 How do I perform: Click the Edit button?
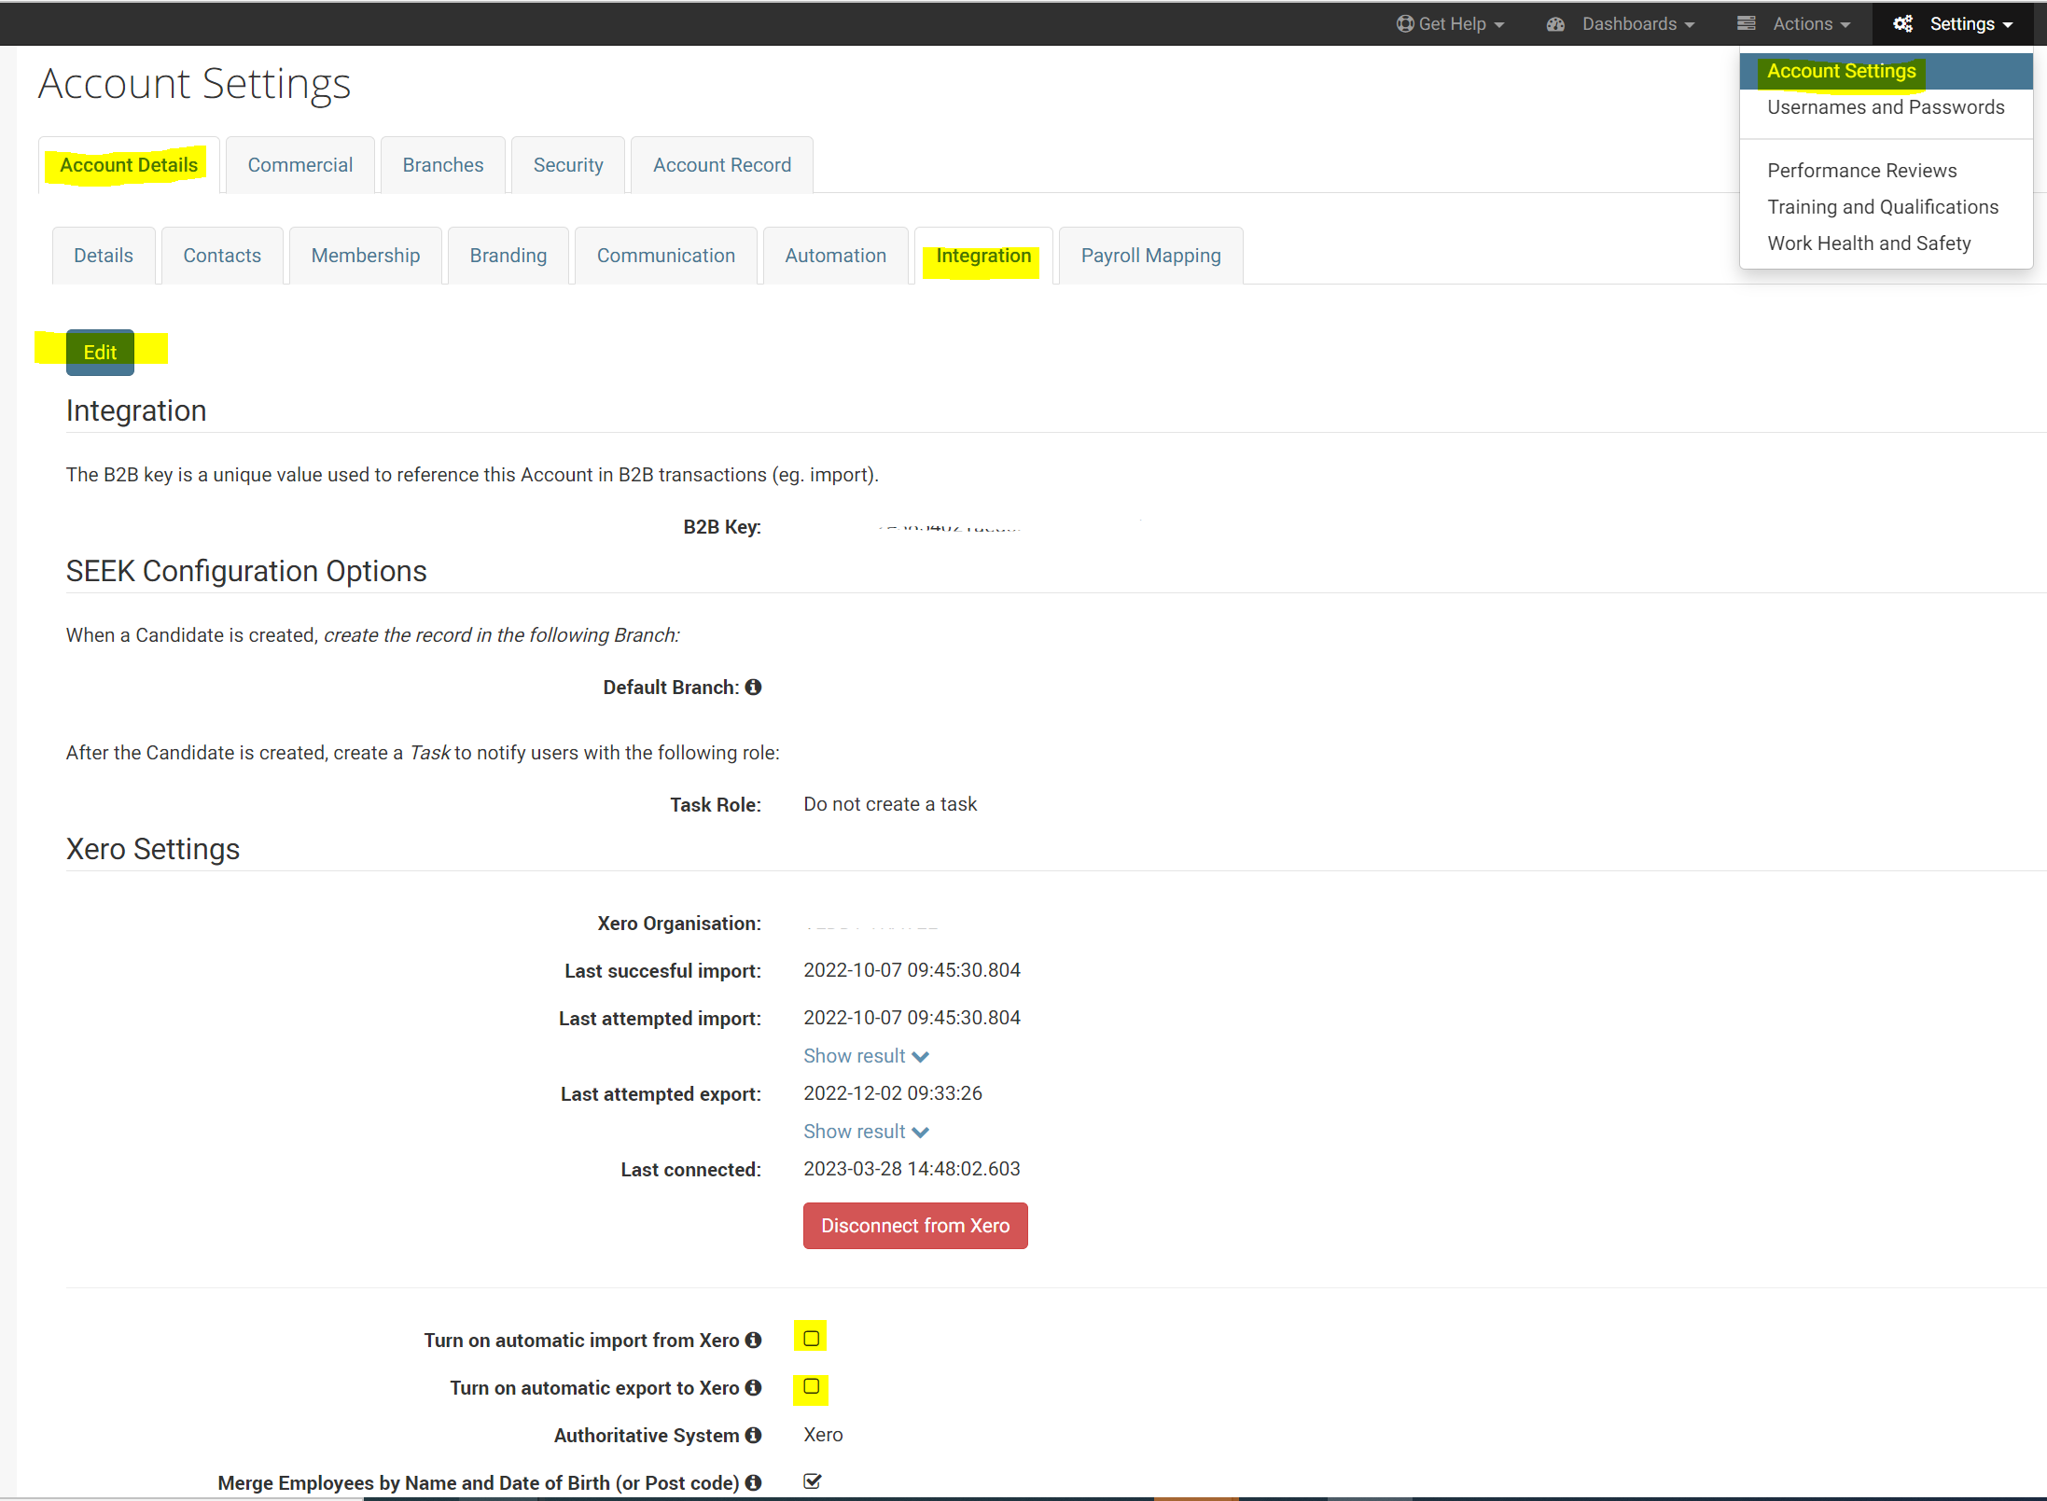pyautogui.click(x=100, y=353)
